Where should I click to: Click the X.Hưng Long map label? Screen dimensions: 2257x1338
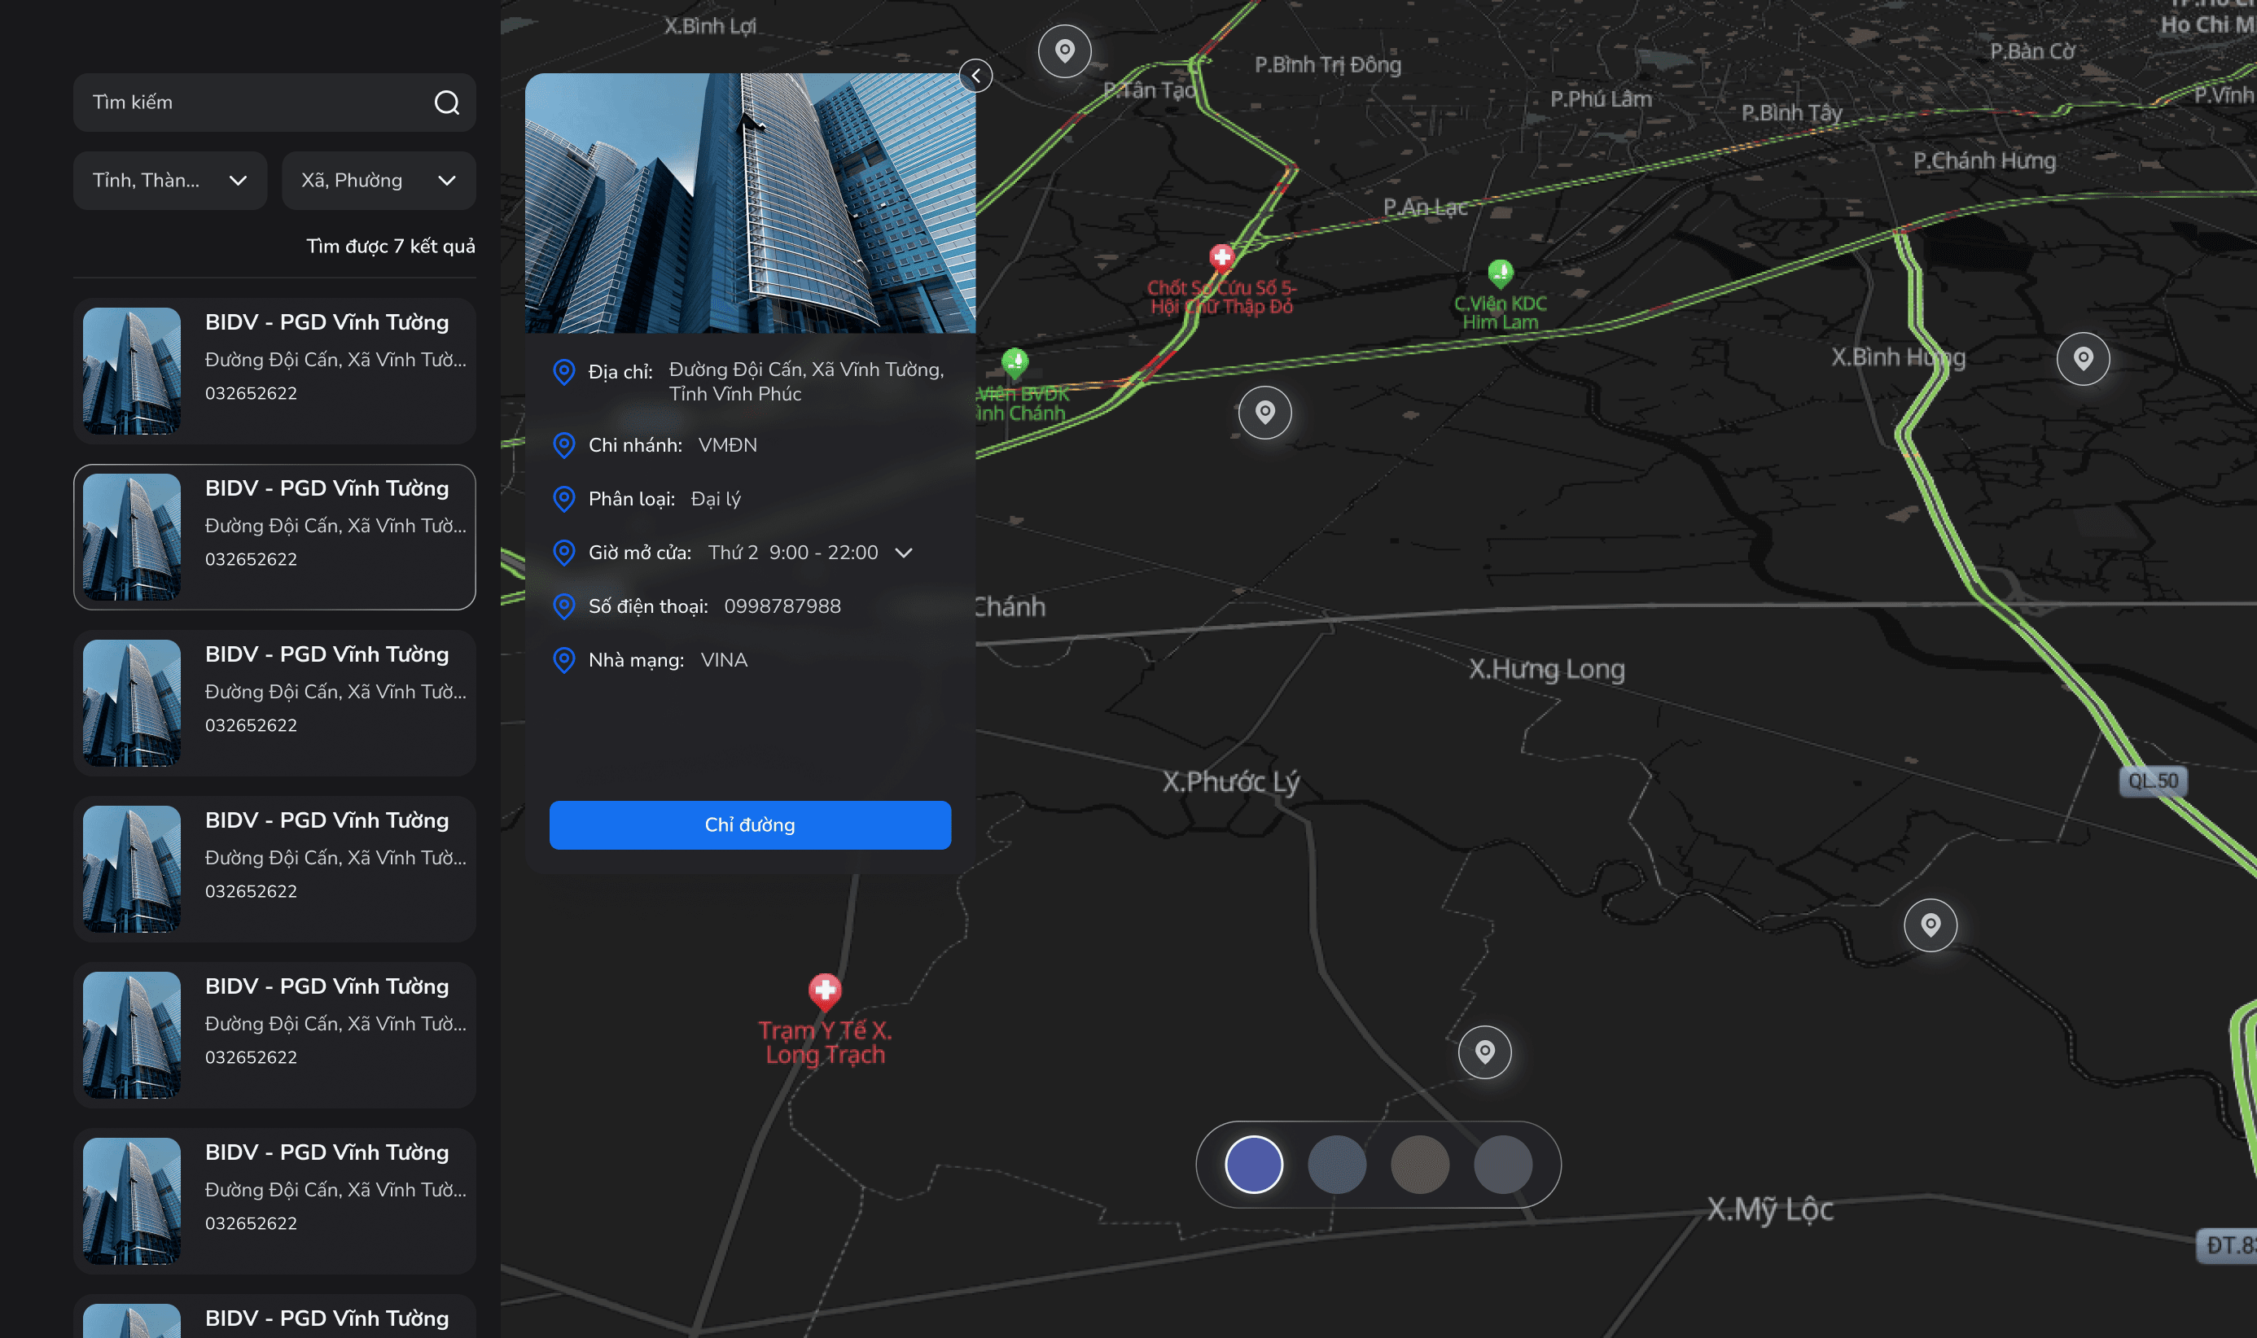click(x=1546, y=669)
